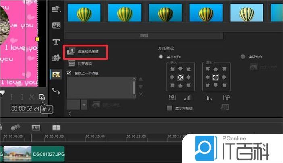Select the 基本动作 basic motion radio
The height and width of the screenshot is (163, 283).
pyautogui.click(x=161, y=57)
